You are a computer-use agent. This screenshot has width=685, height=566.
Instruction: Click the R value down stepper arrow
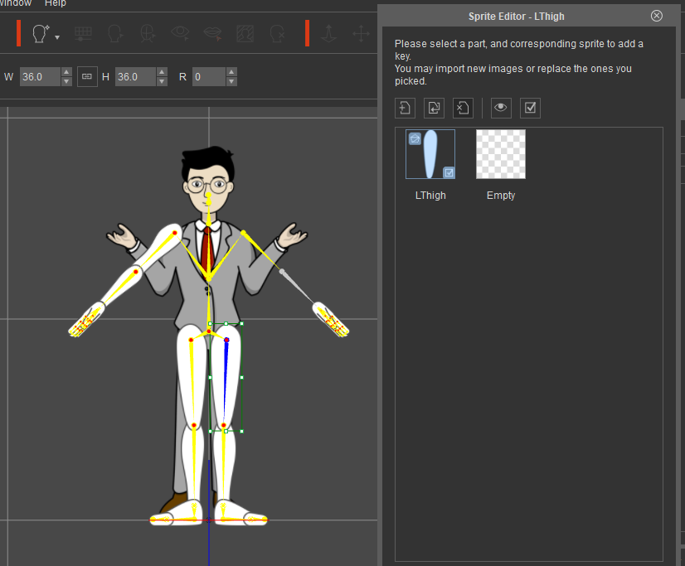pos(231,80)
